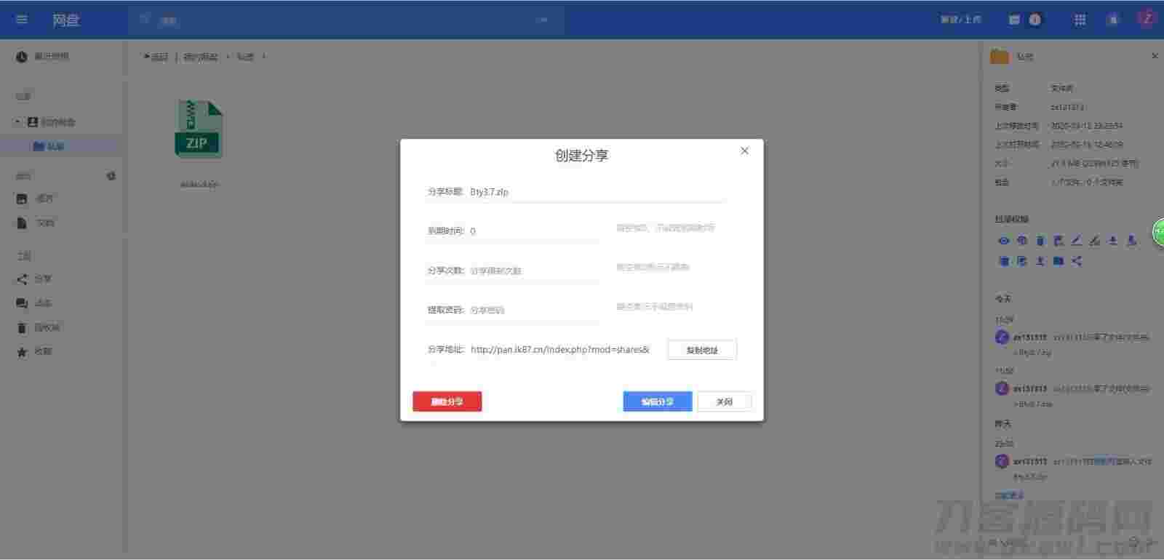Open the recycle bin in the sidebar
Image resolution: width=1164 pixels, height=560 pixels.
(39, 328)
